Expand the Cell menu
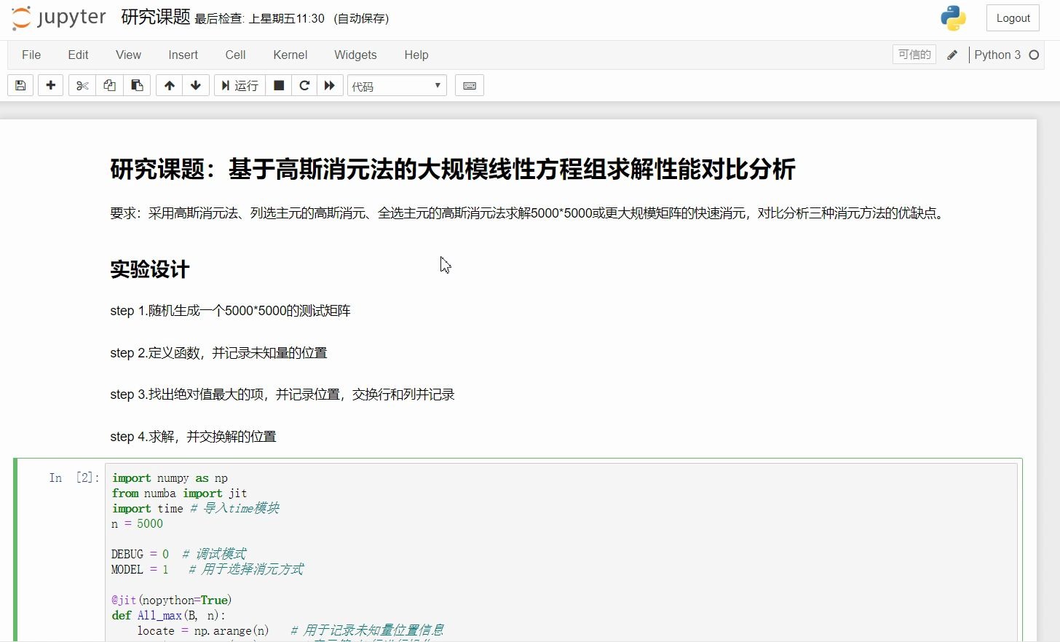Image resolution: width=1060 pixels, height=642 pixels. pos(235,55)
